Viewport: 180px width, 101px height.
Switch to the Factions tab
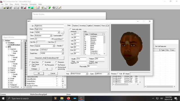pos(76,25)
